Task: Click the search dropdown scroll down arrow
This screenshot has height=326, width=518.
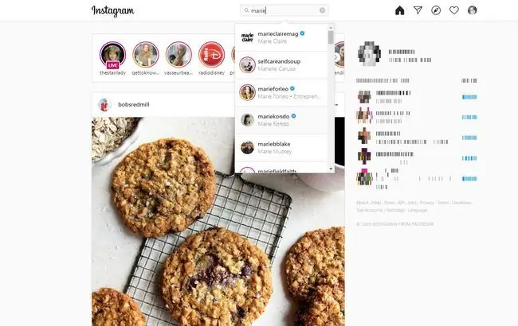Action: coord(331,169)
